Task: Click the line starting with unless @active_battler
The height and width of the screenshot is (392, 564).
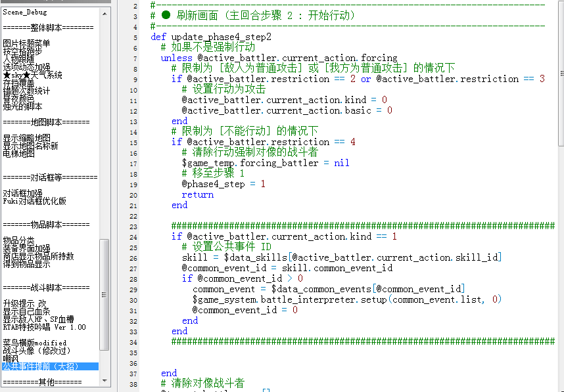Action: 279,58
